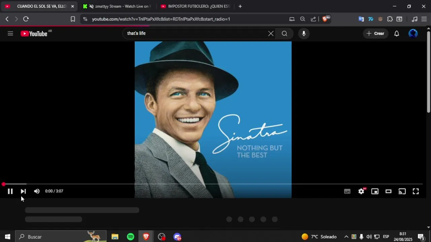Open Spotify from taskbar
The width and height of the screenshot is (431, 242).
(x=131, y=237)
